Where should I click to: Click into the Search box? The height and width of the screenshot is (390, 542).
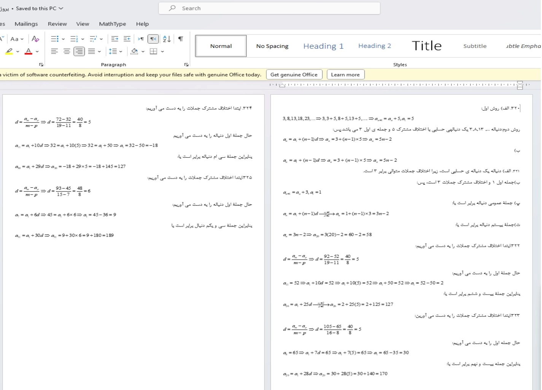coord(269,8)
